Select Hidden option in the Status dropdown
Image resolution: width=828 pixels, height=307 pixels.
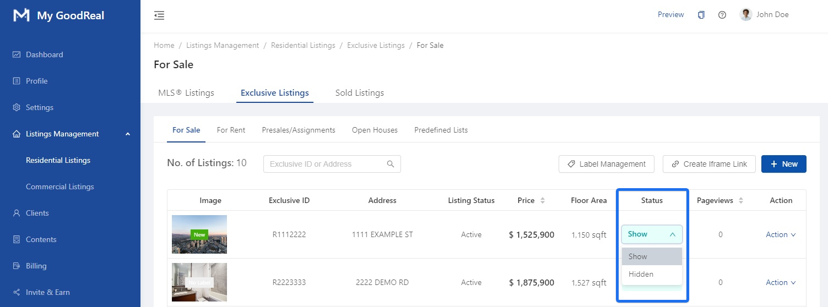pos(641,274)
